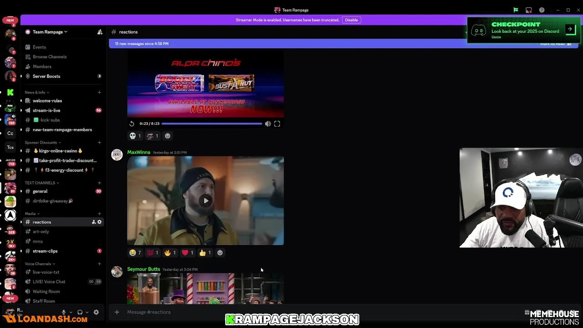Open the Members list item
Viewport: 583px width, 328px height.
(x=63, y=67)
